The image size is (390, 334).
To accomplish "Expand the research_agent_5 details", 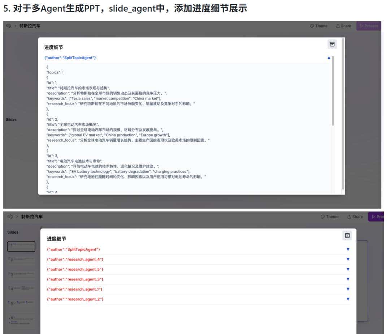I will (347, 269).
